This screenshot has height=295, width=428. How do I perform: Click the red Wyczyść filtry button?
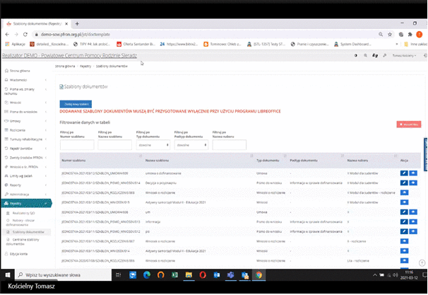pos(409,124)
